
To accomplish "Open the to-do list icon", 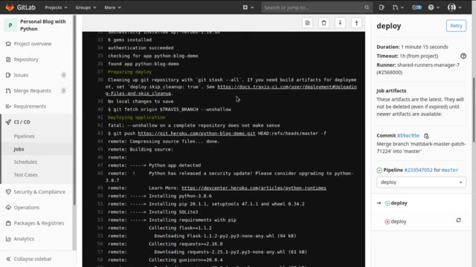I will click(416, 7).
